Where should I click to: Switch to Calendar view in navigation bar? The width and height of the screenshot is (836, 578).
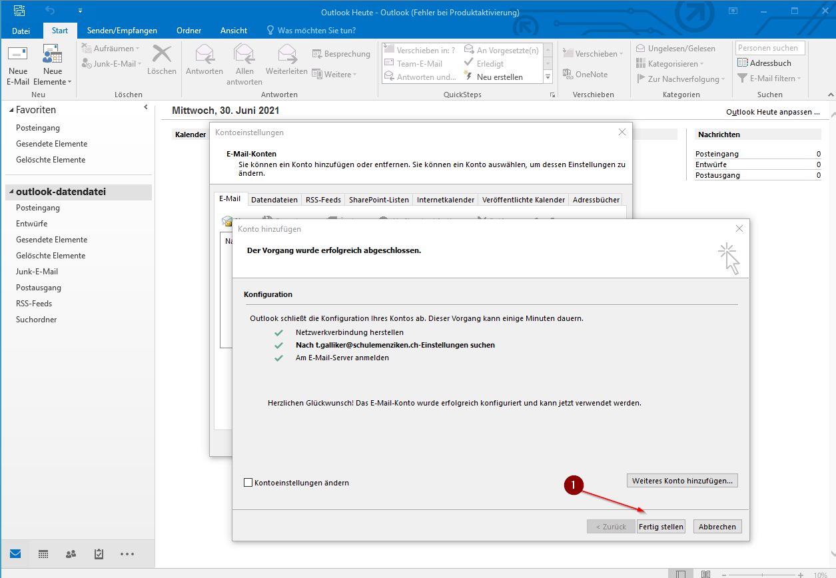pyautogui.click(x=43, y=554)
